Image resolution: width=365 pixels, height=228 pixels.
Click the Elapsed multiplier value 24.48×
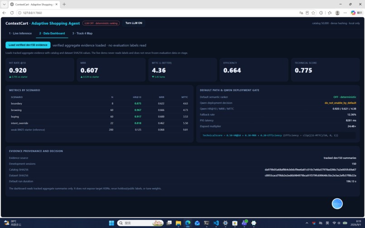352,126
